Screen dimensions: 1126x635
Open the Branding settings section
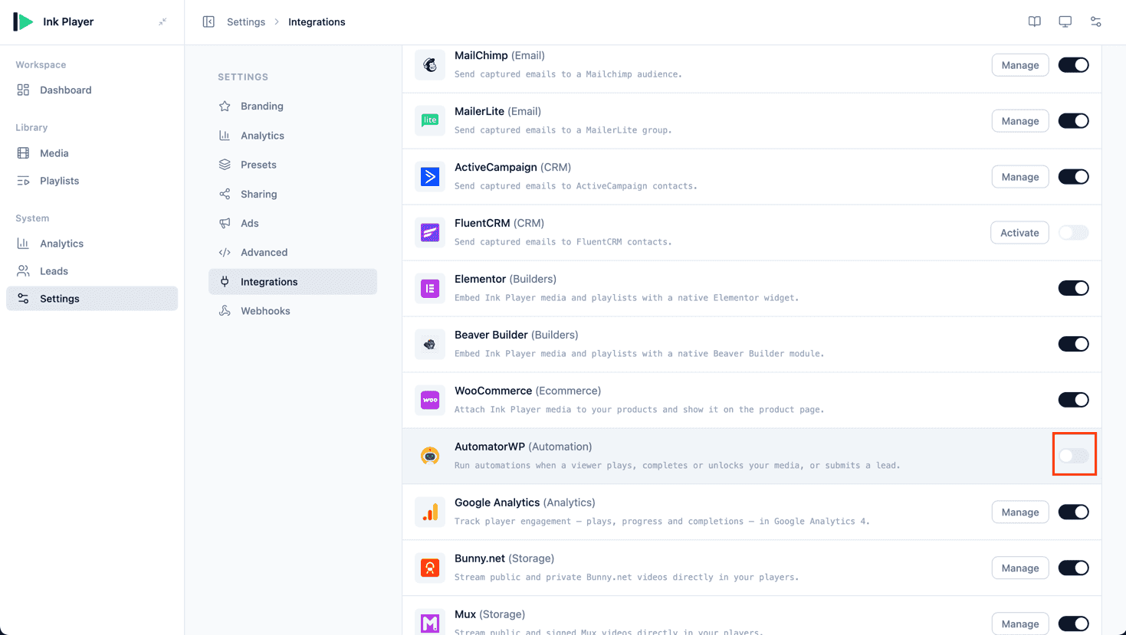tap(293, 106)
